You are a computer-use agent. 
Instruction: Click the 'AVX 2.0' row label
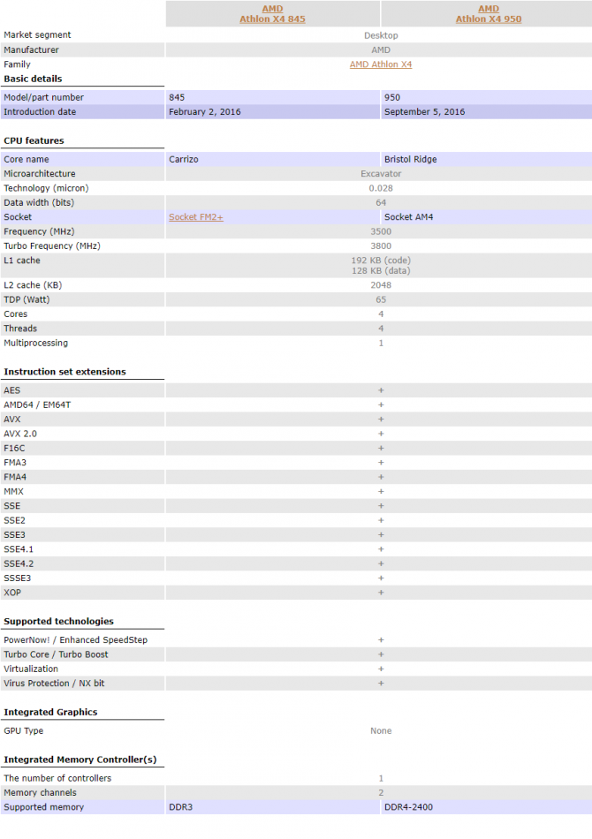pyautogui.click(x=20, y=434)
